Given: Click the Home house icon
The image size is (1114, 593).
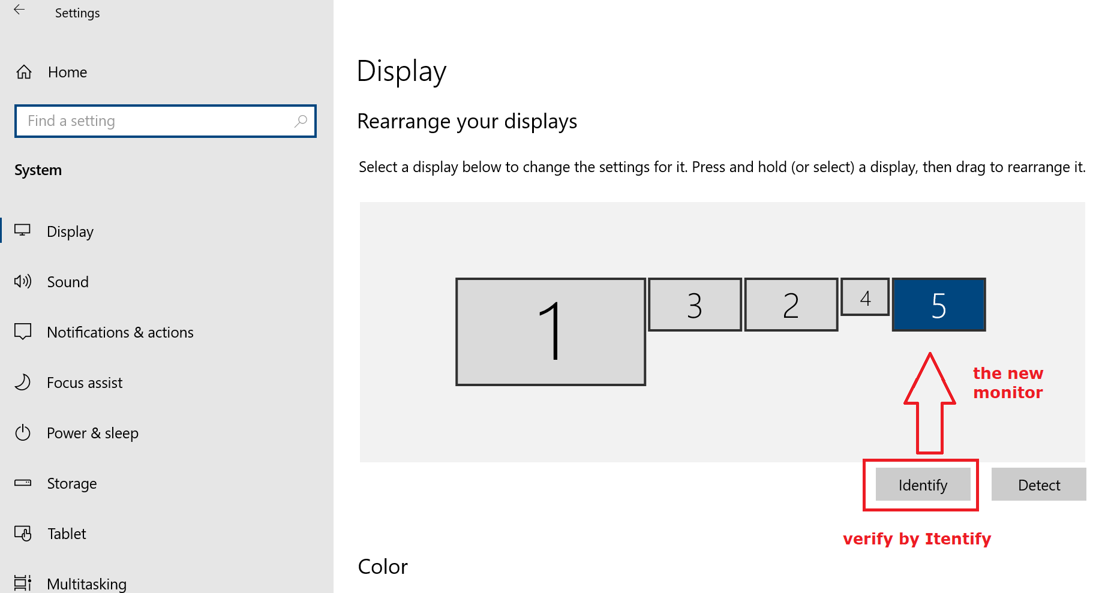Looking at the screenshot, I should 24,73.
